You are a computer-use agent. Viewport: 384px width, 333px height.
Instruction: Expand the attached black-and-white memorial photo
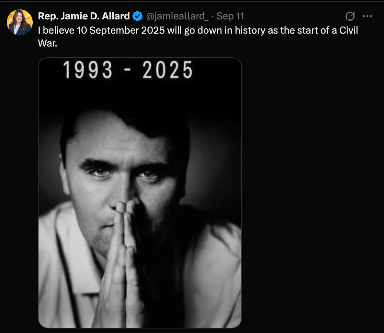click(x=140, y=193)
